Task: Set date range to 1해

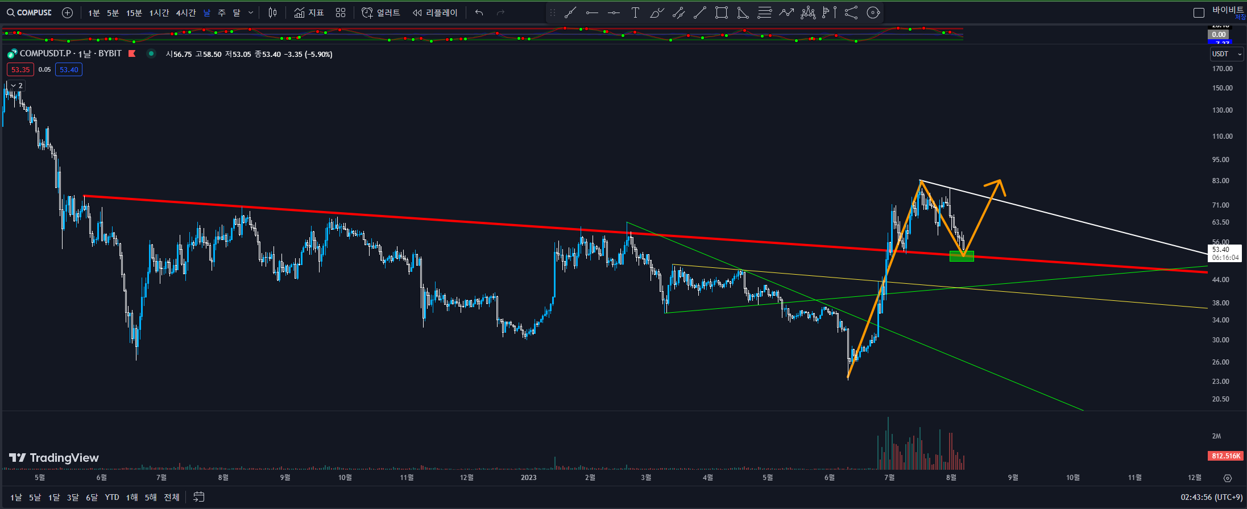Action: tap(132, 497)
